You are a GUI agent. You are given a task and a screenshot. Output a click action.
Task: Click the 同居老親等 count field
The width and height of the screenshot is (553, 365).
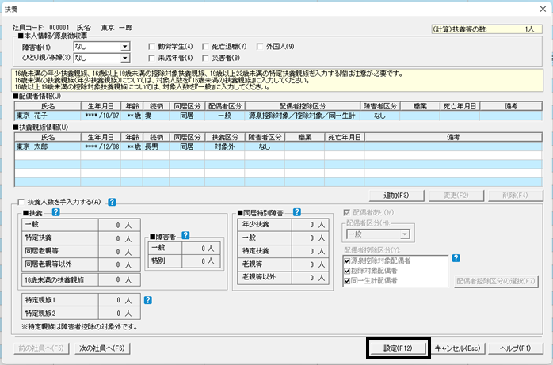click(x=119, y=251)
